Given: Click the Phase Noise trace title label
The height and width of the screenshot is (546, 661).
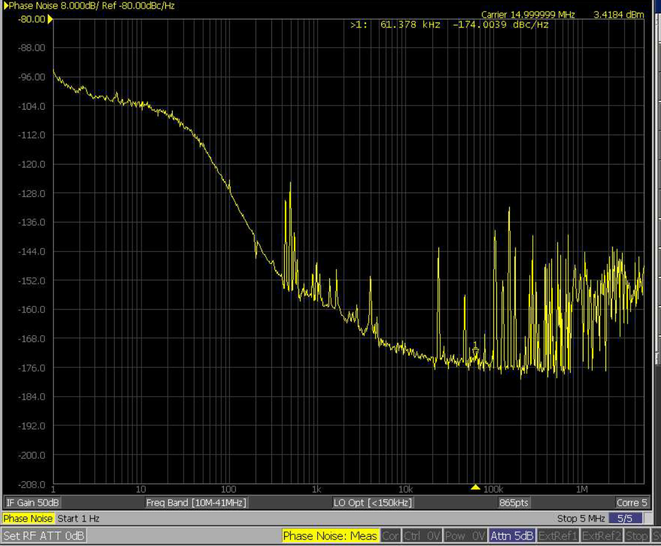Looking at the screenshot, I should [x=92, y=5].
